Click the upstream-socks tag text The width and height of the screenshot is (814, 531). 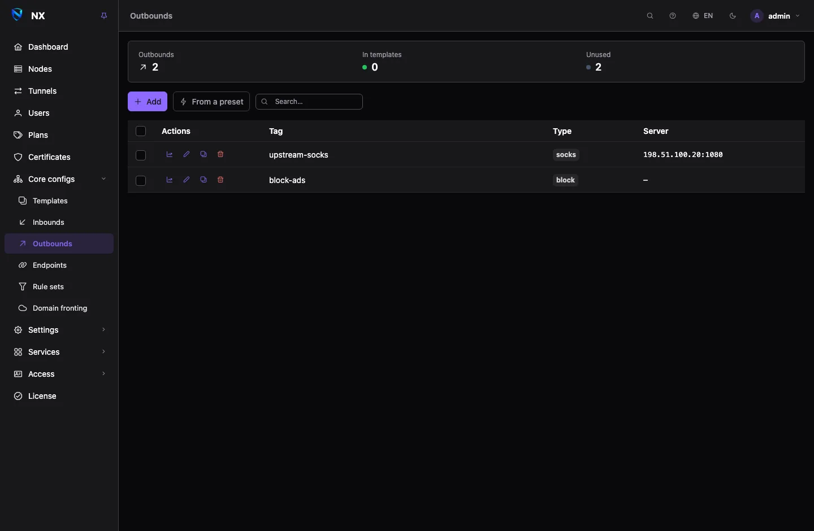[298, 155]
